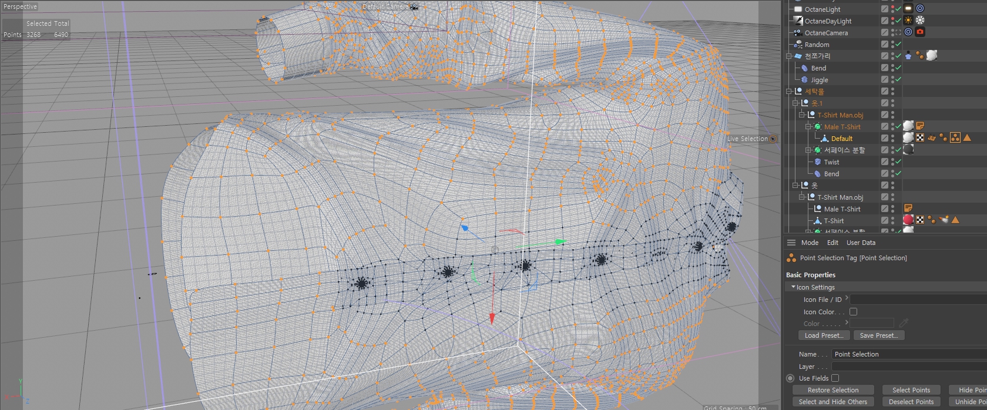Click the Jiggle deformer object icon

pos(804,79)
